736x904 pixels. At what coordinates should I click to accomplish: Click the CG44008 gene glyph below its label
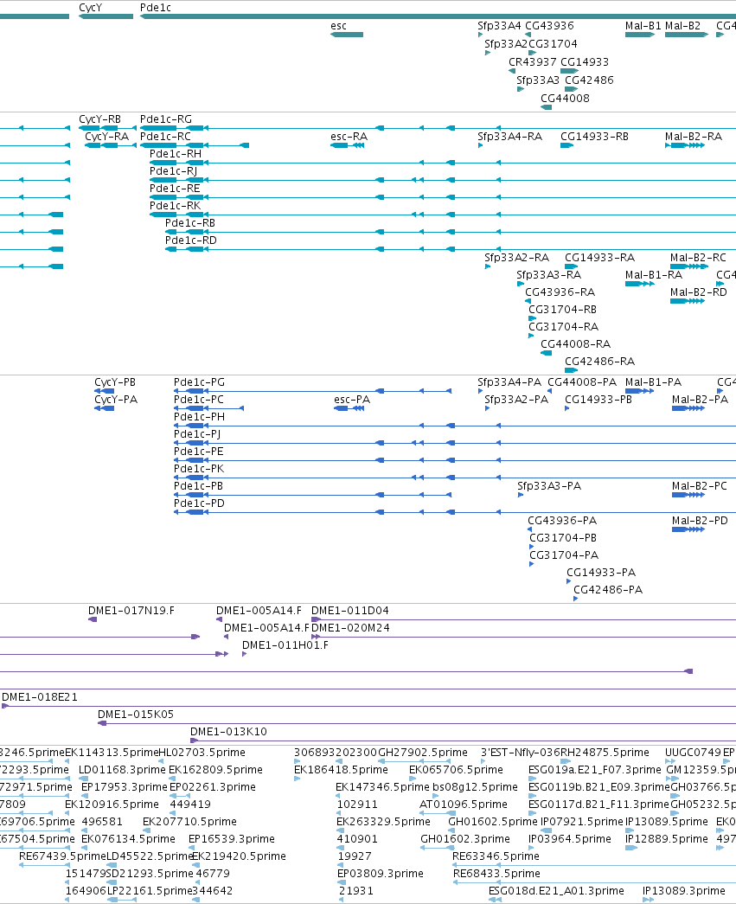click(x=547, y=107)
